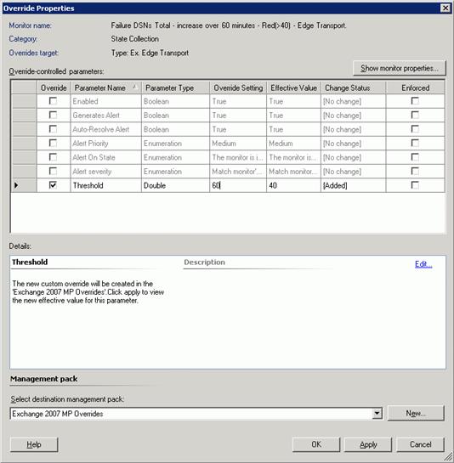Image resolution: width=454 pixels, height=463 pixels.
Task: Check Override box for Generates Alert
Action: coord(53,115)
